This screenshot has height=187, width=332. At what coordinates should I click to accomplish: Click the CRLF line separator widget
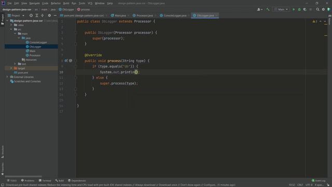coord(300,185)
